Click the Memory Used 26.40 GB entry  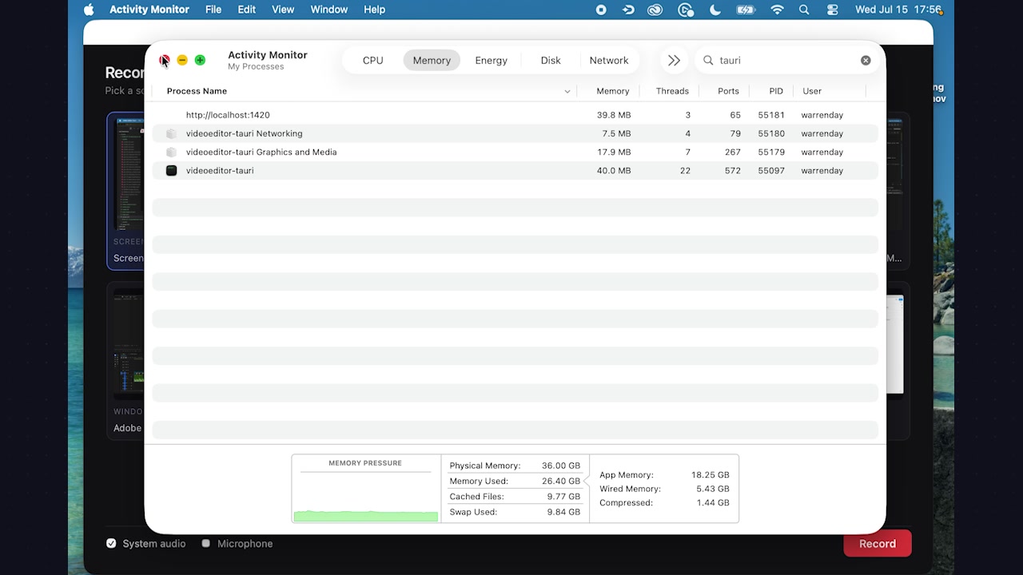(x=515, y=481)
